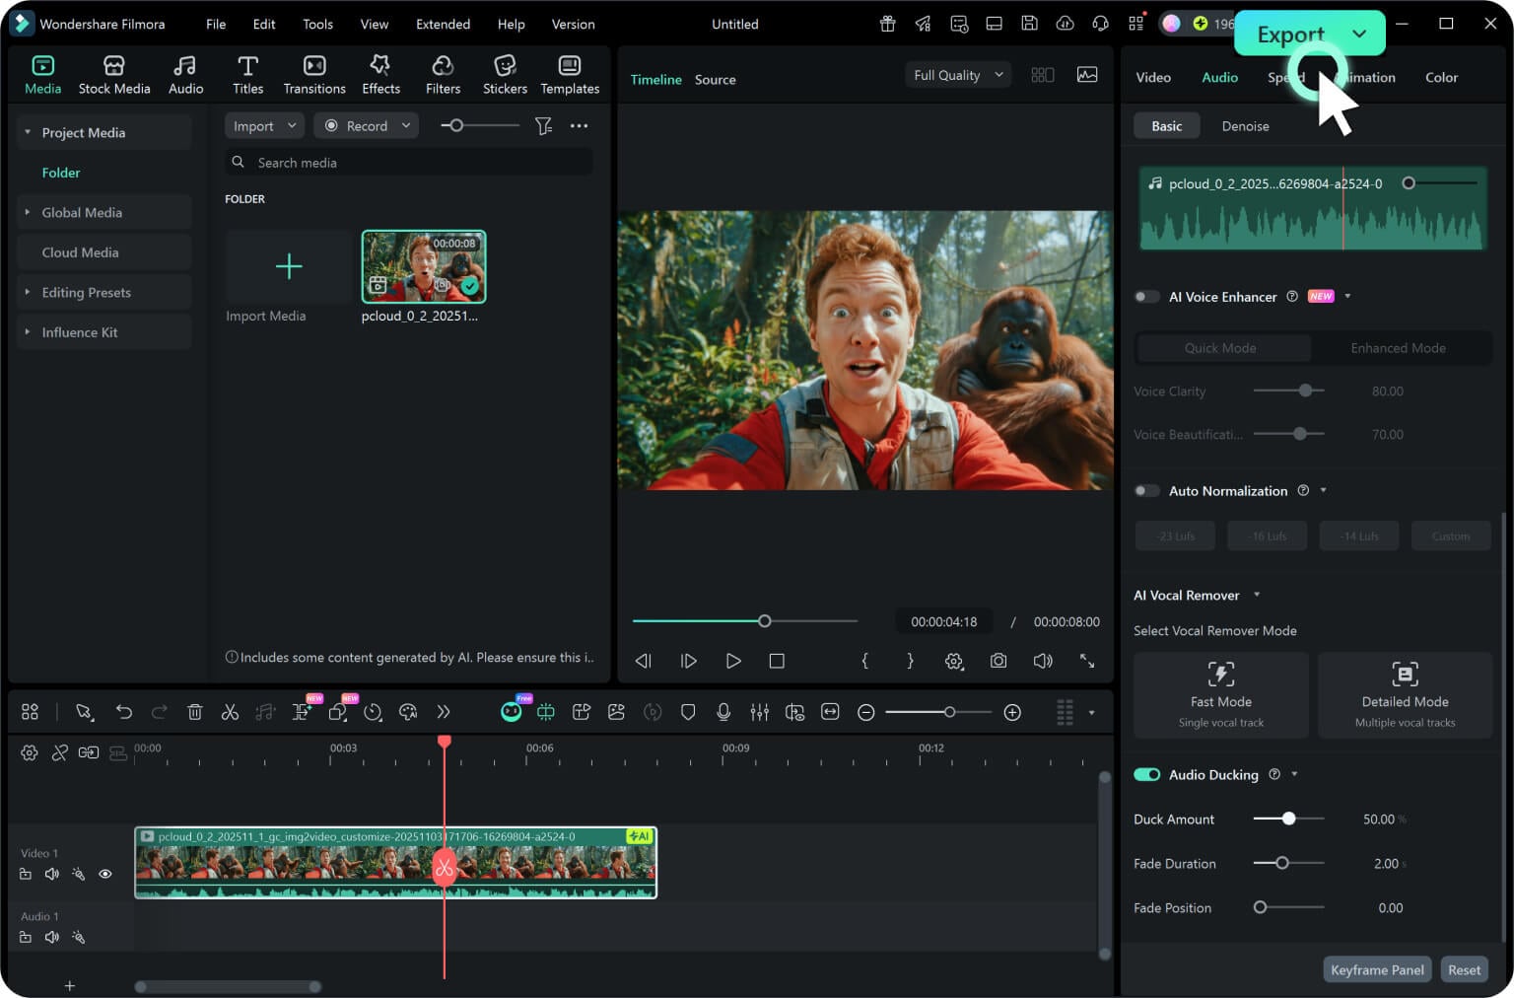Disable the Audio Ducking toggle
Viewport: 1514px width, 998px height.
point(1146,775)
